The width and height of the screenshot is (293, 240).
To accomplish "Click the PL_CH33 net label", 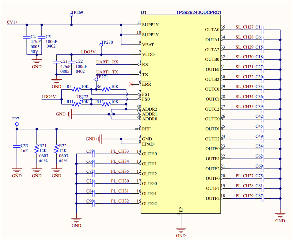I will pyautogui.click(x=120, y=151).
